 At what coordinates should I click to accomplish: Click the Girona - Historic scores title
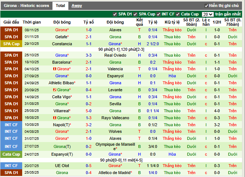(x=26, y=6)
